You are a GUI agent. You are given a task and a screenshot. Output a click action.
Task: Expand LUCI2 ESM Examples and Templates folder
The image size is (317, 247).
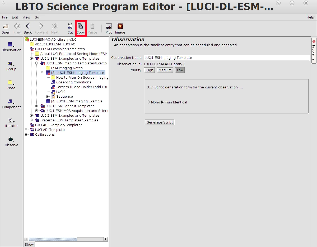(31, 115)
